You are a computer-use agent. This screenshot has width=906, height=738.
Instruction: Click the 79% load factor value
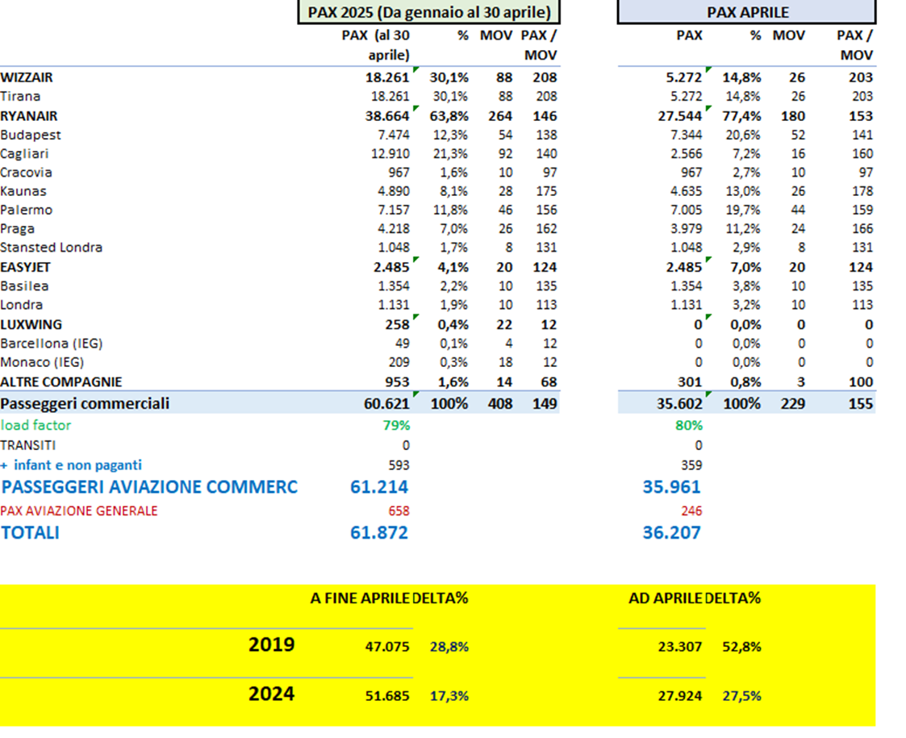(396, 426)
